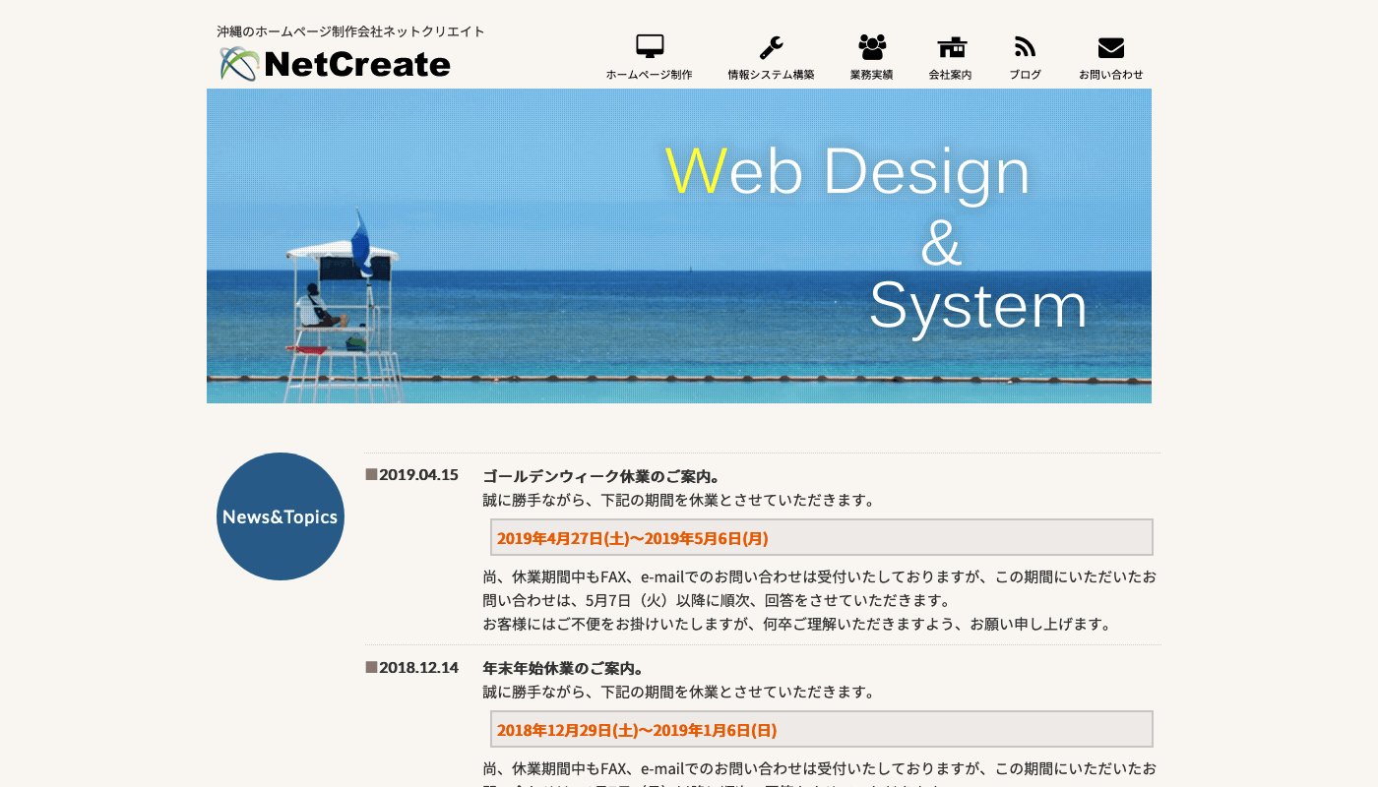Viewport: 1378px width, 787px height.
Task: Go to the 業務実績 text link
Action: (x=872, y=75)
